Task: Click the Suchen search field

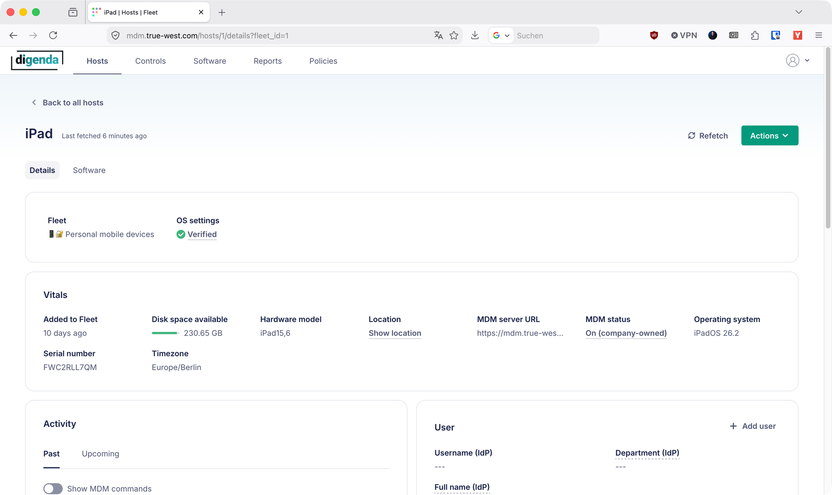Action: point(556,35)
